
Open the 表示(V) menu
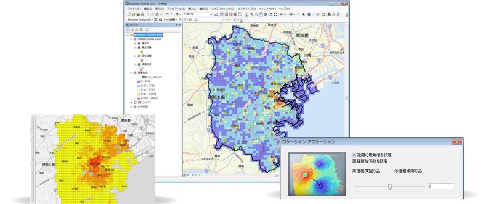click(159, 9)
